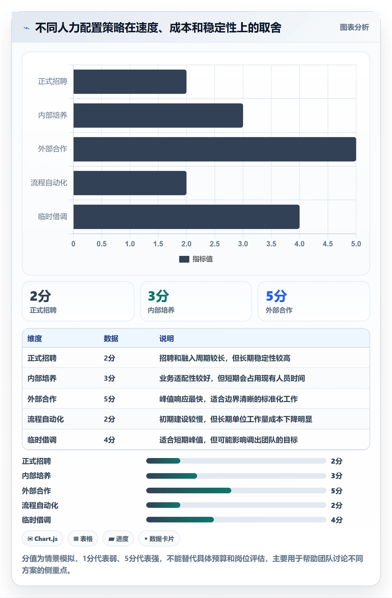Click the footnote beginning 分值为情景模拟
Screen dimensions: 392x598
[192, 564]
